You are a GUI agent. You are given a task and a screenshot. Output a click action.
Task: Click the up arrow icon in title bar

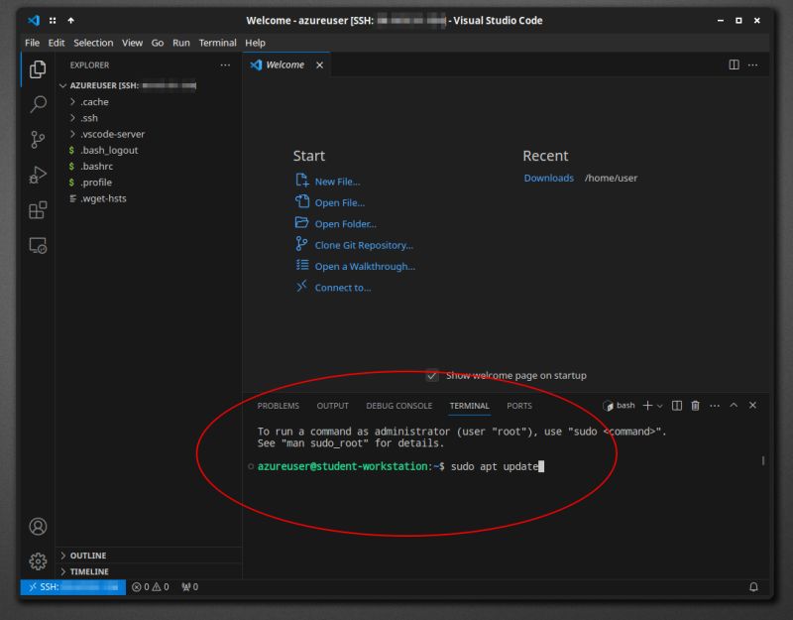coord(70,20)
